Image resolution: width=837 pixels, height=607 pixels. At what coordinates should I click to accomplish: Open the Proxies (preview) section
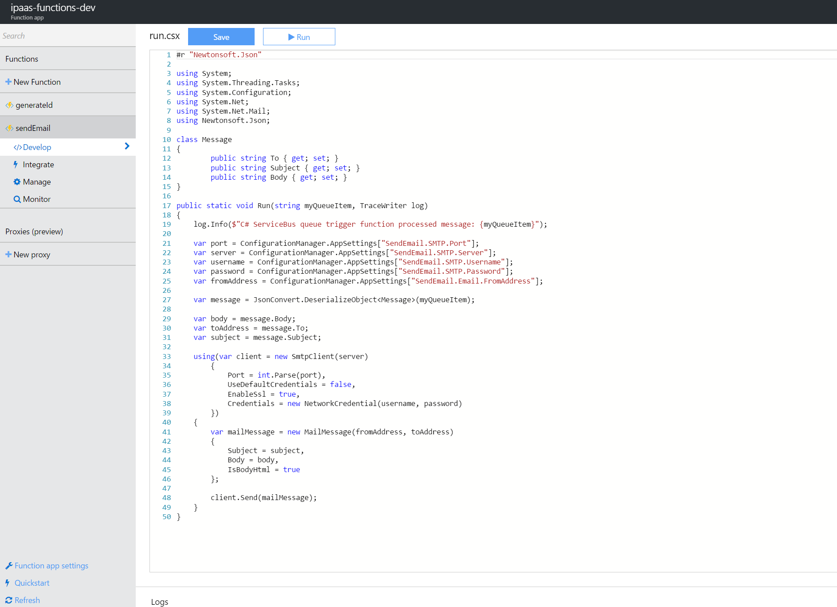tap(34, 232)
